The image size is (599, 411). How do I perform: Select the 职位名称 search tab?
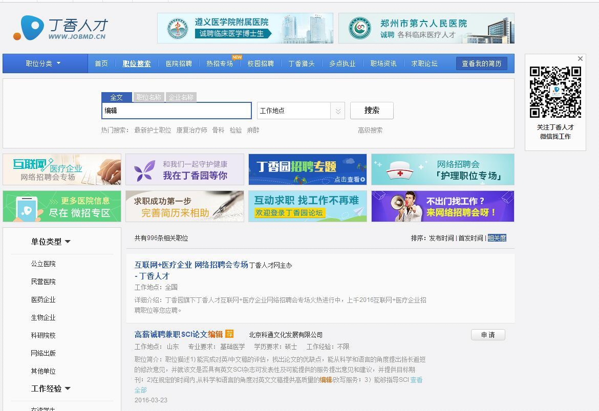(148, 97)
